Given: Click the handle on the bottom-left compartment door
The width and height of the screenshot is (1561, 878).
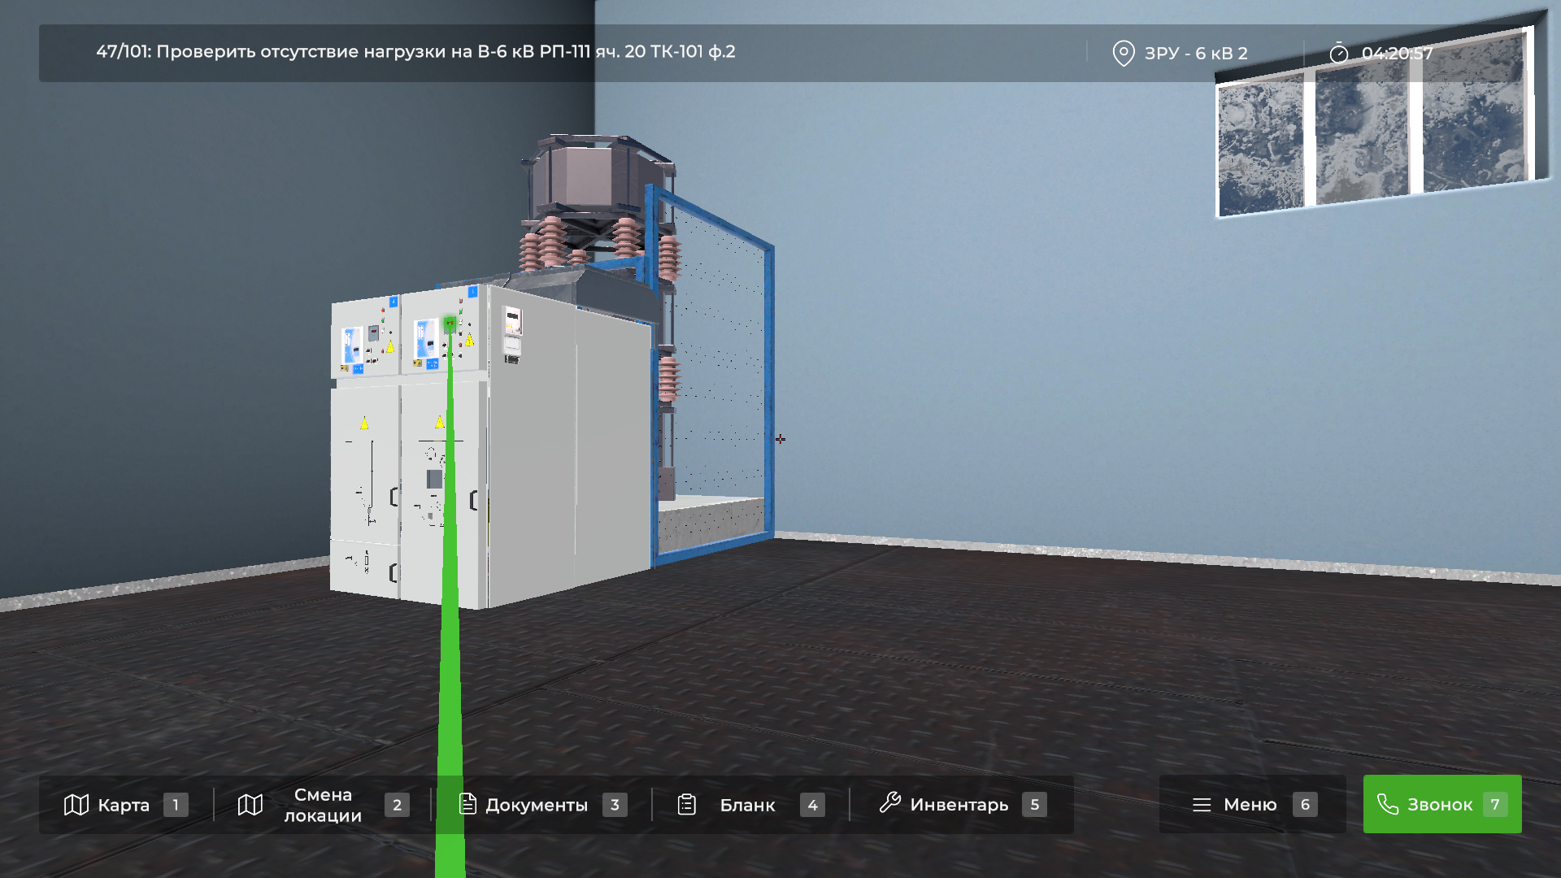Looking at the screenshot, I should [x=393, y=573].
